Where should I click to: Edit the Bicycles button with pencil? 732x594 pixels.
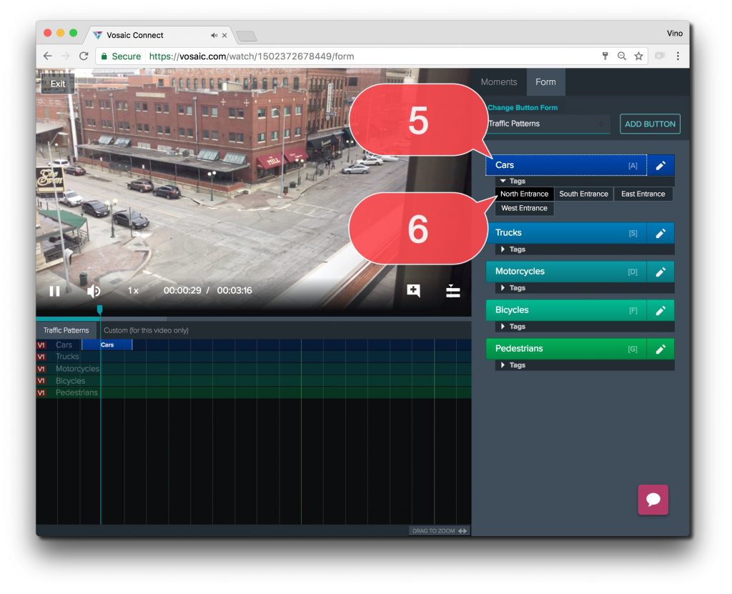[661, 311]
